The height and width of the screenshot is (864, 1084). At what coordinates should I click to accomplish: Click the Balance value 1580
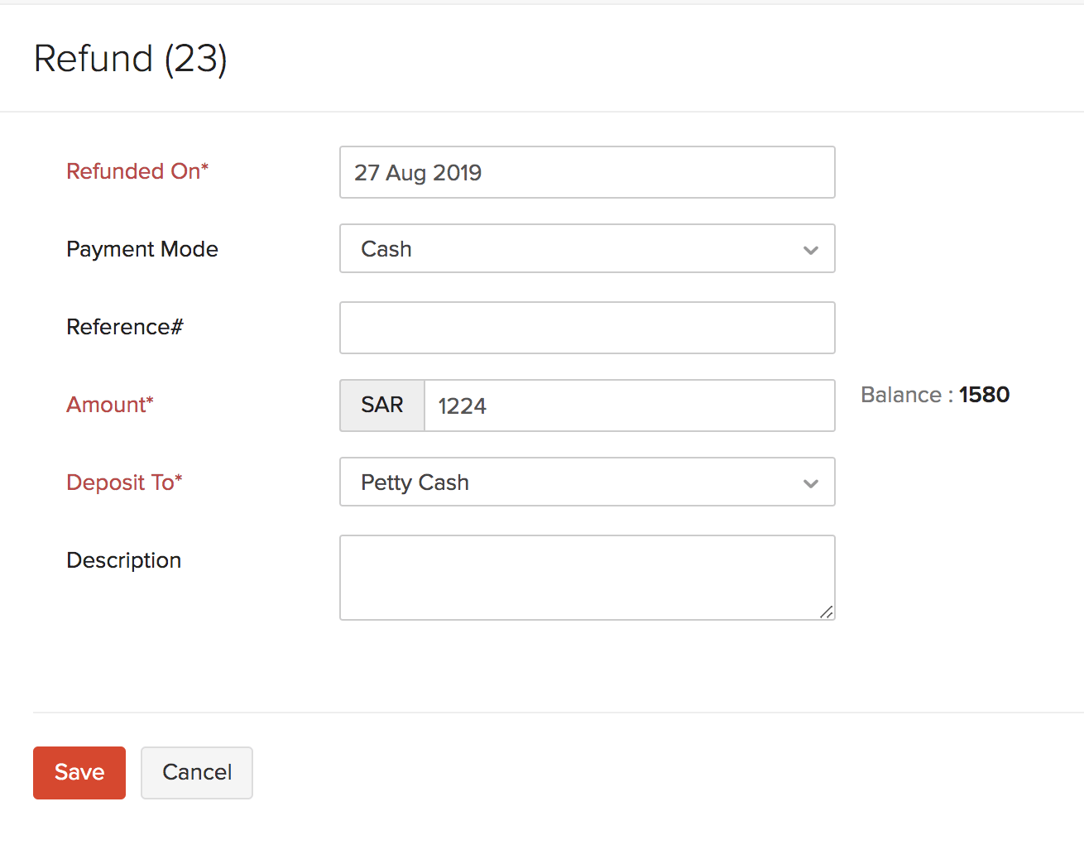(x=984, y=395)
